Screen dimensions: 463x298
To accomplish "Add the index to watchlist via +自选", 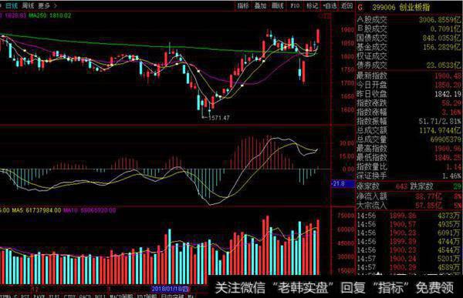I will (x=330, y=5).
